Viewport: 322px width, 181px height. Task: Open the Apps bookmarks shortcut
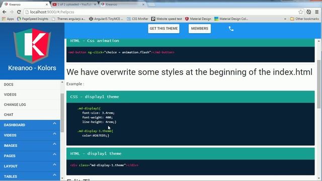coord(8,19)
